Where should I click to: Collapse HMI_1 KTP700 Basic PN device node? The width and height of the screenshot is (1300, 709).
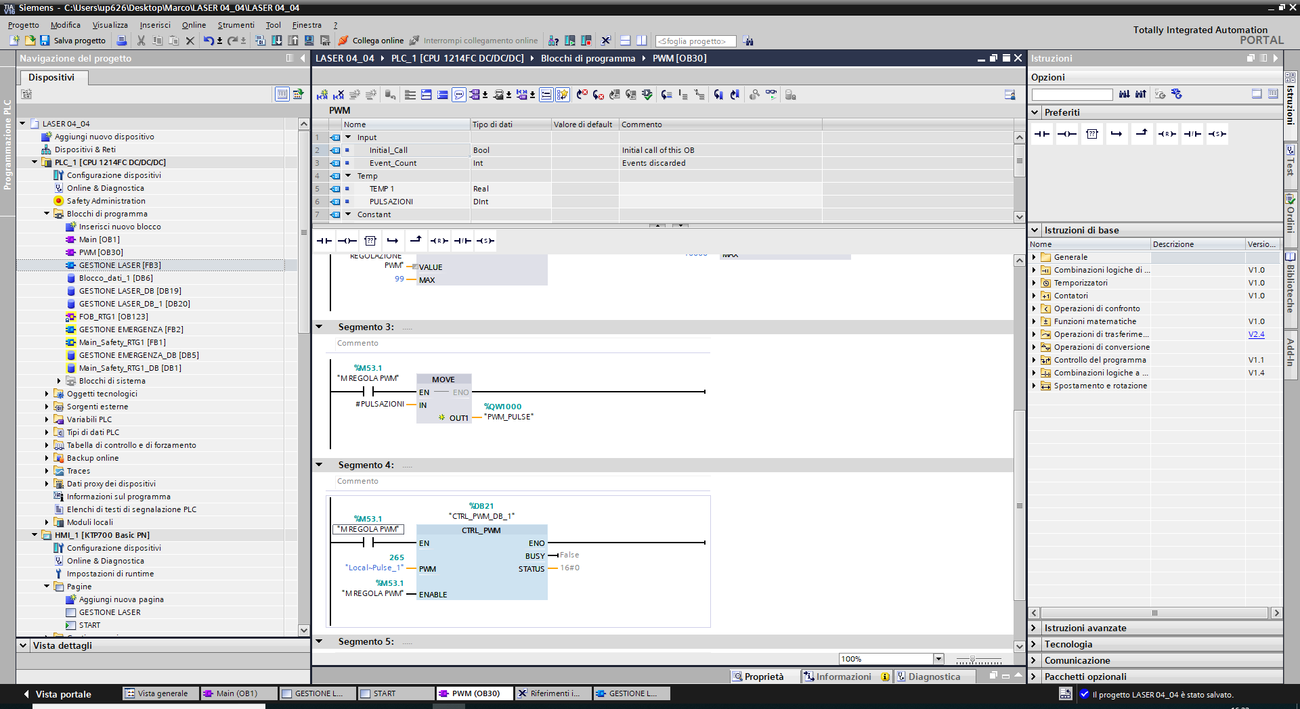[x=35, y=535]
